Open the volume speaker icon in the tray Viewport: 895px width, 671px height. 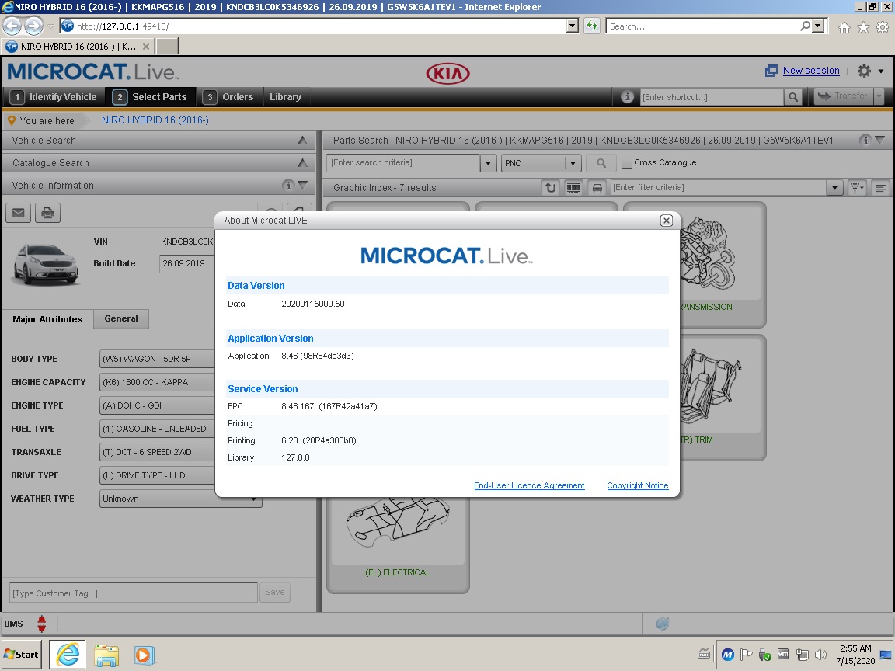click(820, 655)
